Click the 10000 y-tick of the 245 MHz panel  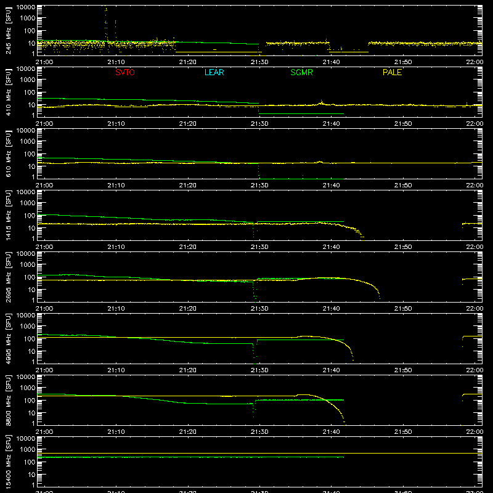[x=26, y=7]
